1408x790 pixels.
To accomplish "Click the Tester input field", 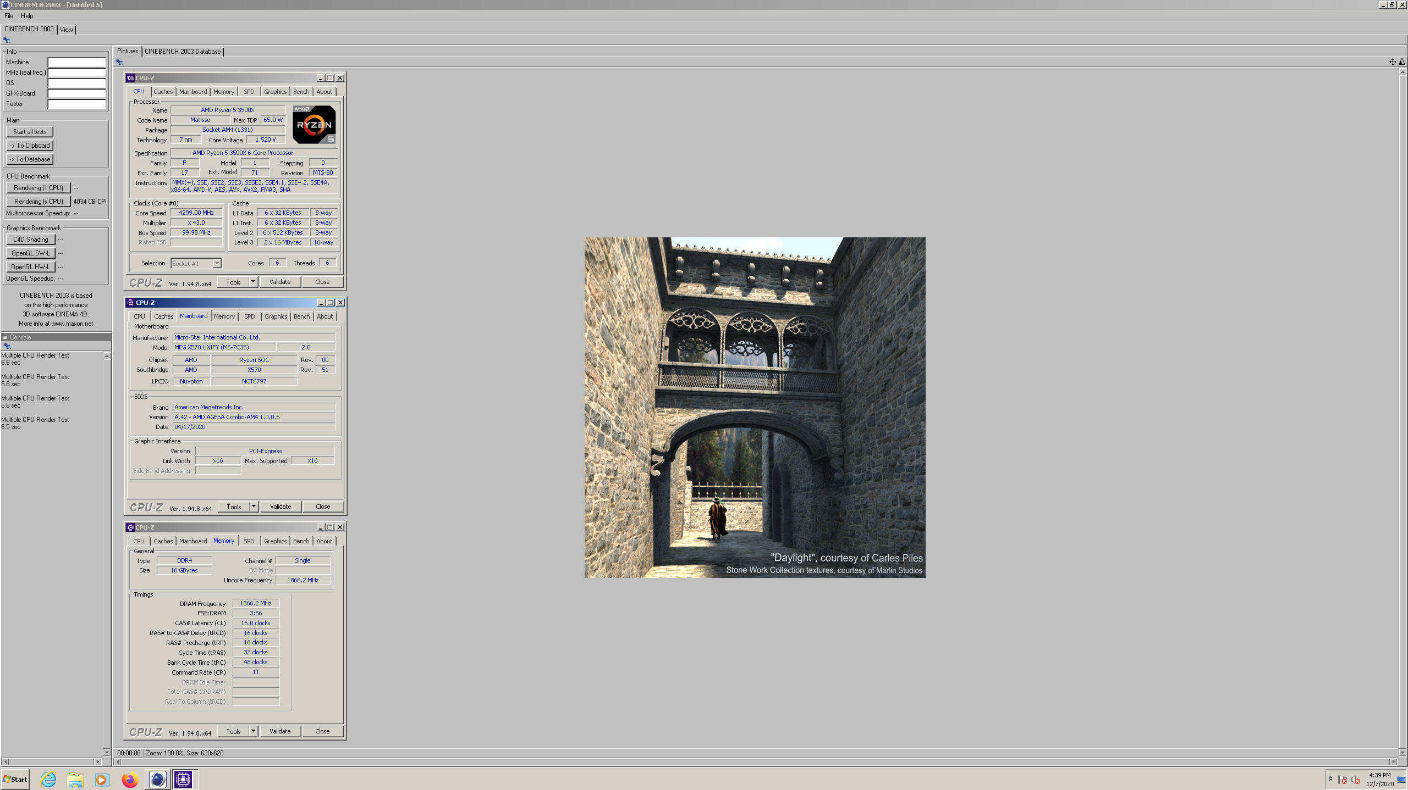I will (x=76, y=104).
